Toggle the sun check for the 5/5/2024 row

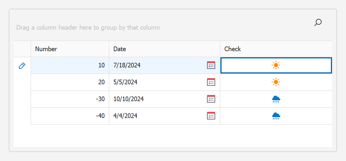[276, 82]
